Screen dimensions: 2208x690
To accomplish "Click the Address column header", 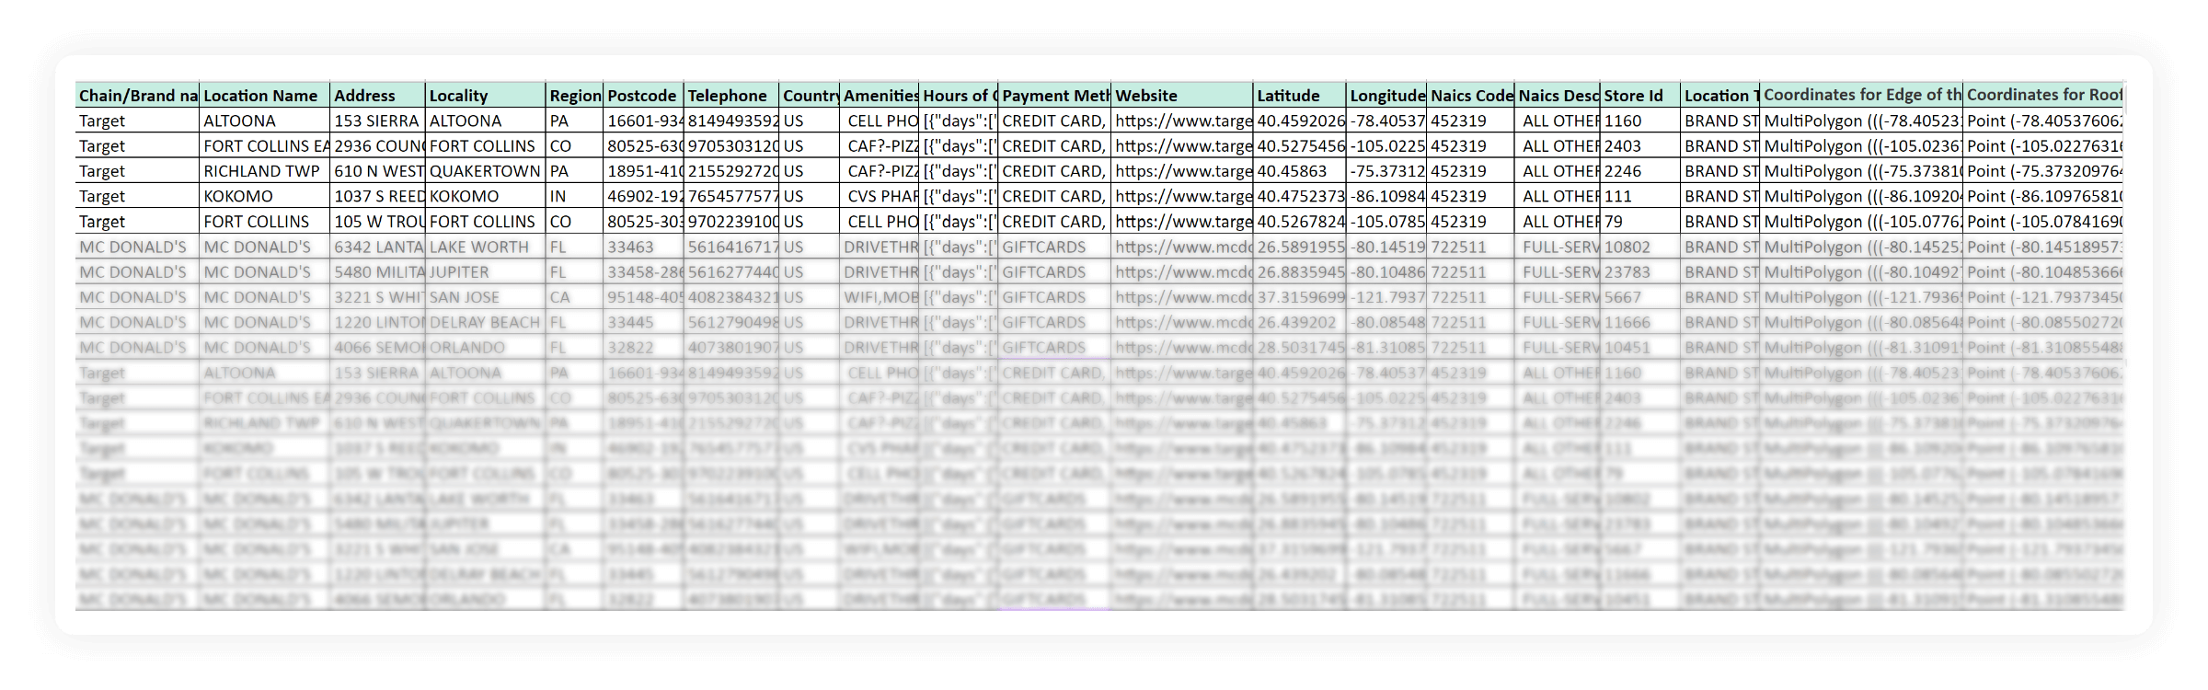I will point(366,96).
